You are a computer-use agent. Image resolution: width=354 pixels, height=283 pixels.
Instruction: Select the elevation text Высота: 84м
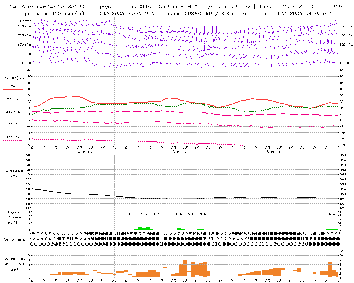point(326,7)
